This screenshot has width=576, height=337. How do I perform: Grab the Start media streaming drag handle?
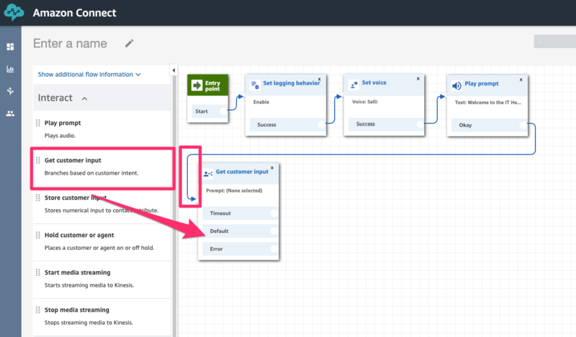click(x=38, y=272)
